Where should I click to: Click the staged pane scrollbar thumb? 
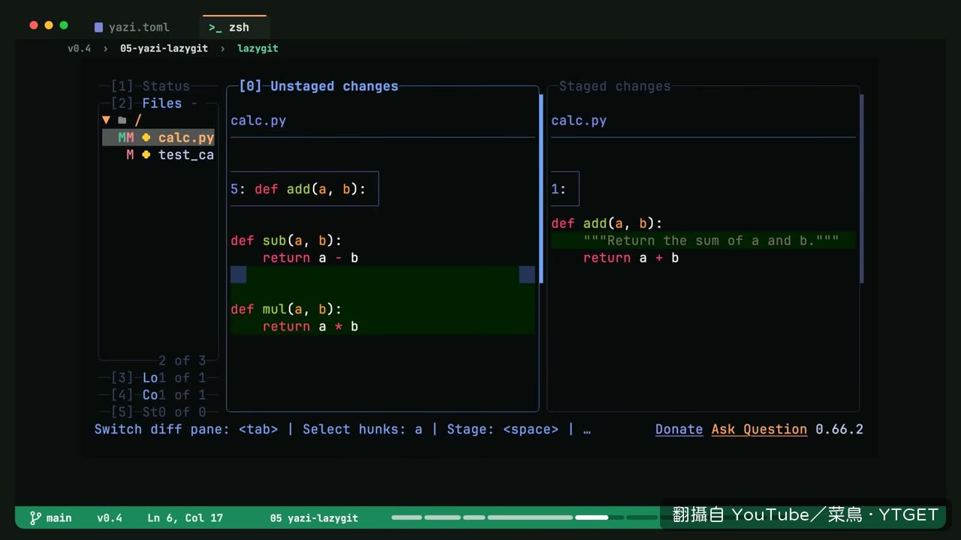tap(861, 188)
